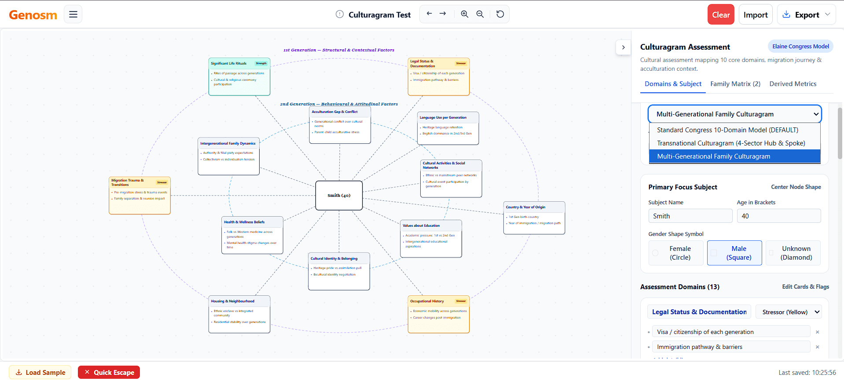Choose Multi-Generational Family Culturagram option

(x=734, y=156)
